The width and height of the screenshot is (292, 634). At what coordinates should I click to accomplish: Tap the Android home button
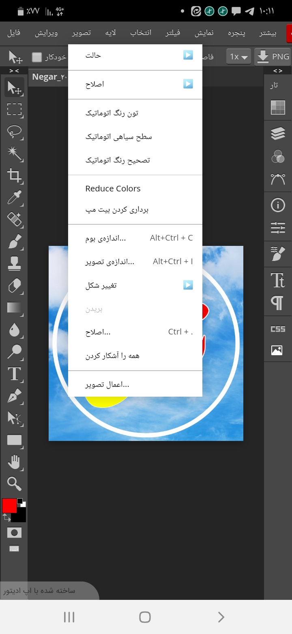click(x=145, y=617)
